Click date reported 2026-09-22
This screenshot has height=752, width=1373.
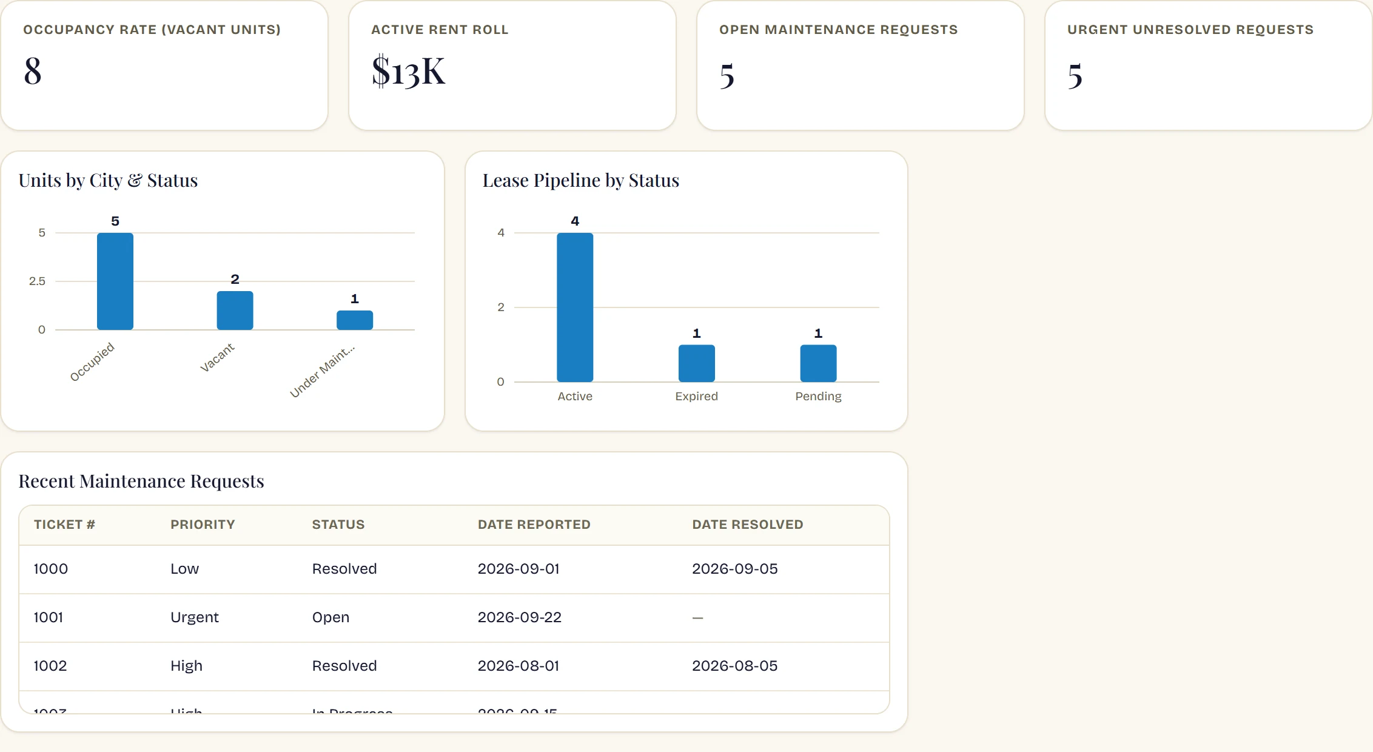click(520, 617)
